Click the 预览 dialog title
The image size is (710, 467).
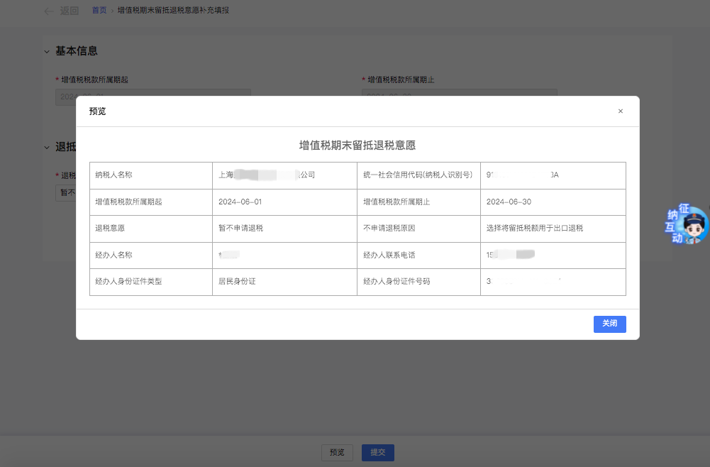tap(97, 111)
